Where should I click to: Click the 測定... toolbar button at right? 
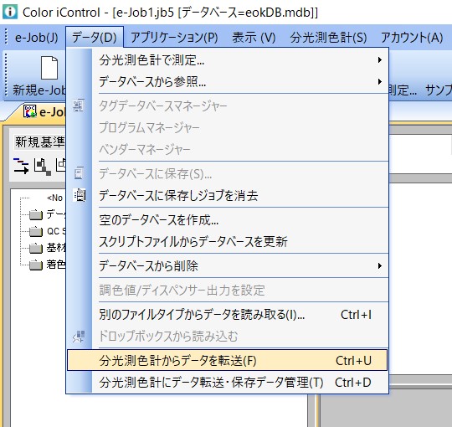[403, 90]
